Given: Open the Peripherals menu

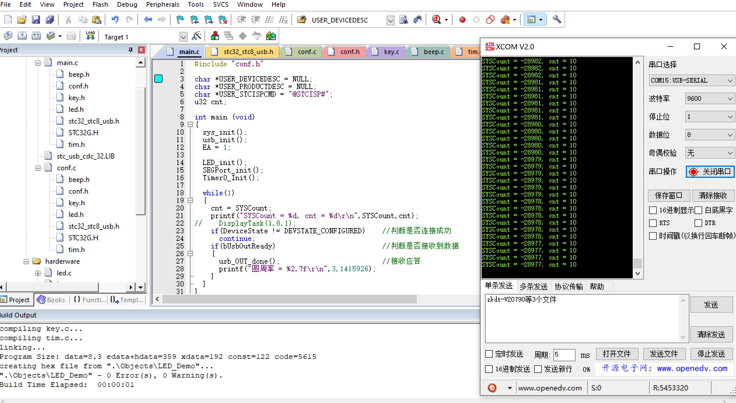Looking at the screenshot, I should tap(162, 4).
